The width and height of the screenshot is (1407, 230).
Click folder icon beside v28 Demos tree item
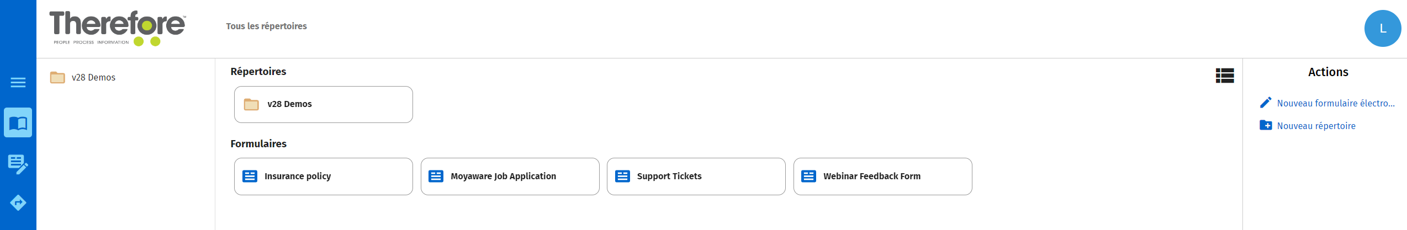pyautogui.click(x=57, y=77)
